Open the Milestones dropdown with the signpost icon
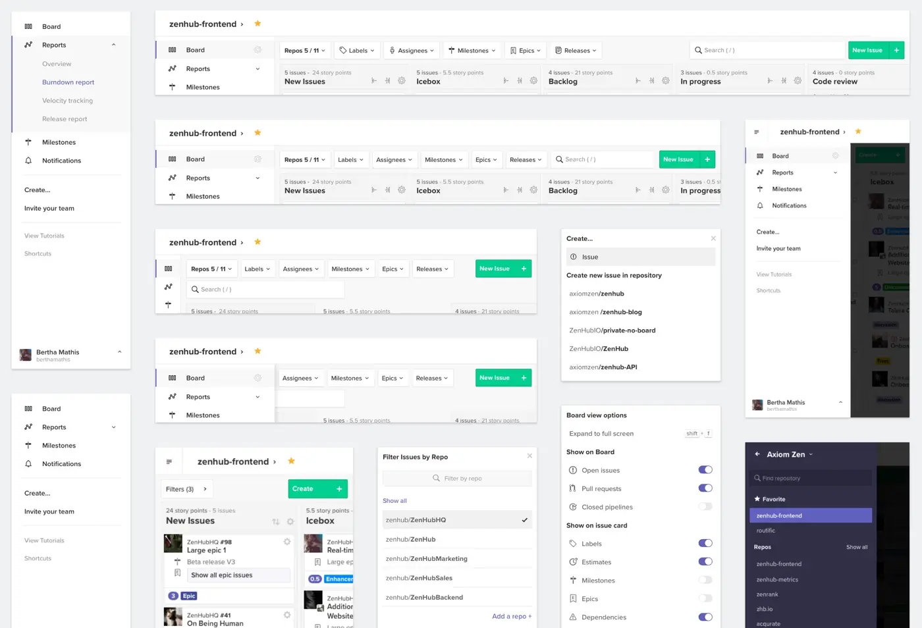The width and height of the screenshot is (922, 628). pos(472,50)
